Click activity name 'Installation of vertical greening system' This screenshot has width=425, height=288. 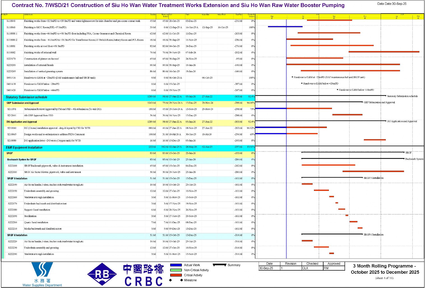(x=43, y=72)
